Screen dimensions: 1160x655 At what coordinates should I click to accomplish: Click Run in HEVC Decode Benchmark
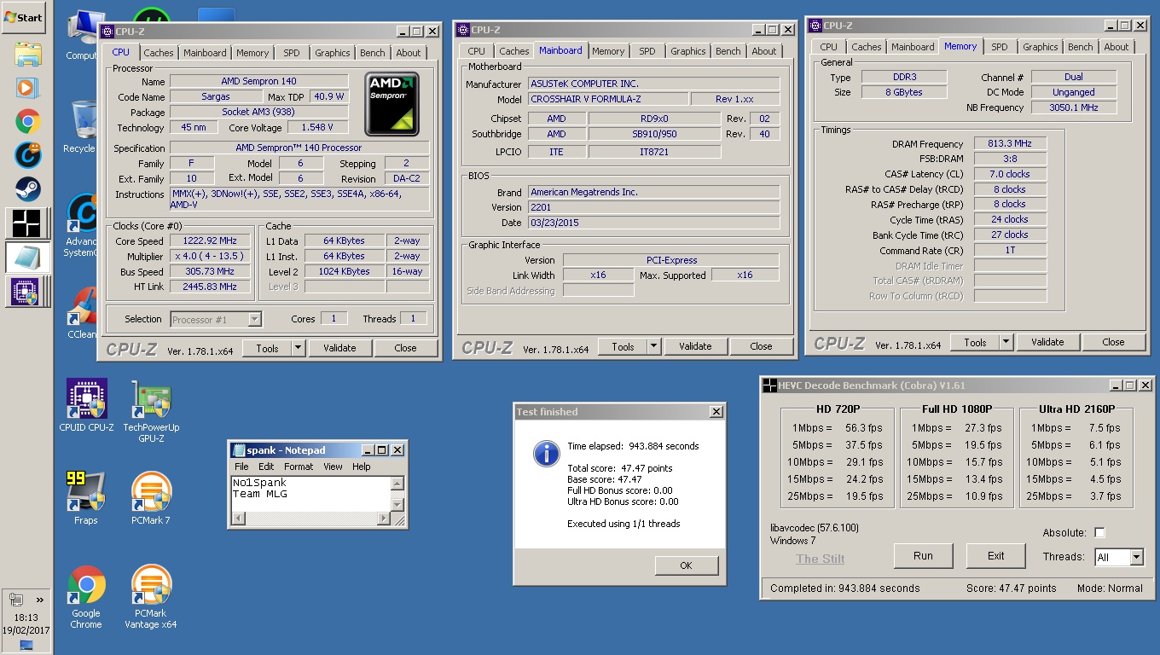923,556
